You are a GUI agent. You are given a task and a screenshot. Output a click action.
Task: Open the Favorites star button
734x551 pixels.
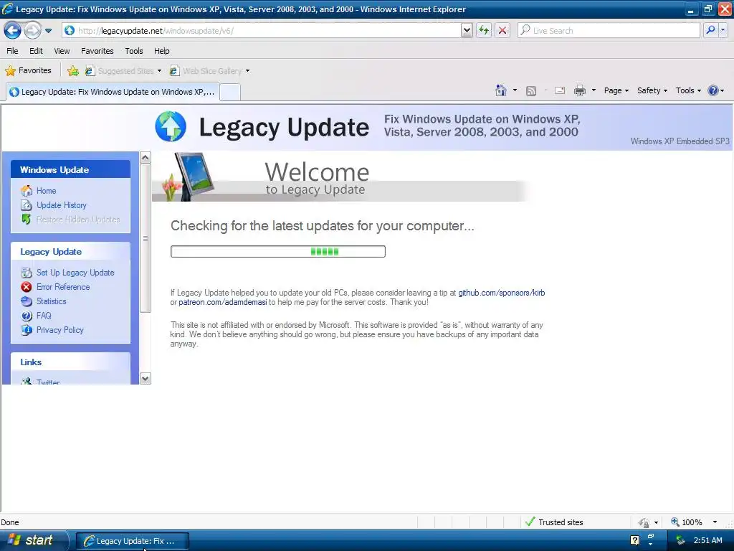point(28,71)
